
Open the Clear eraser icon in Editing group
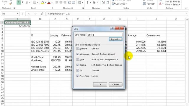coord(160,4)
